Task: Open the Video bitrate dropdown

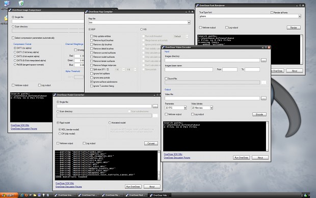Action: coord(212,108)
